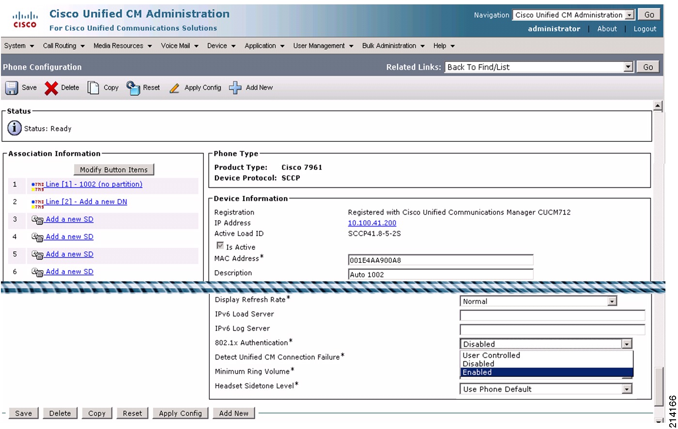Click the bottom Apply Config button
678x429 pixels.
[x=180, y=413]
